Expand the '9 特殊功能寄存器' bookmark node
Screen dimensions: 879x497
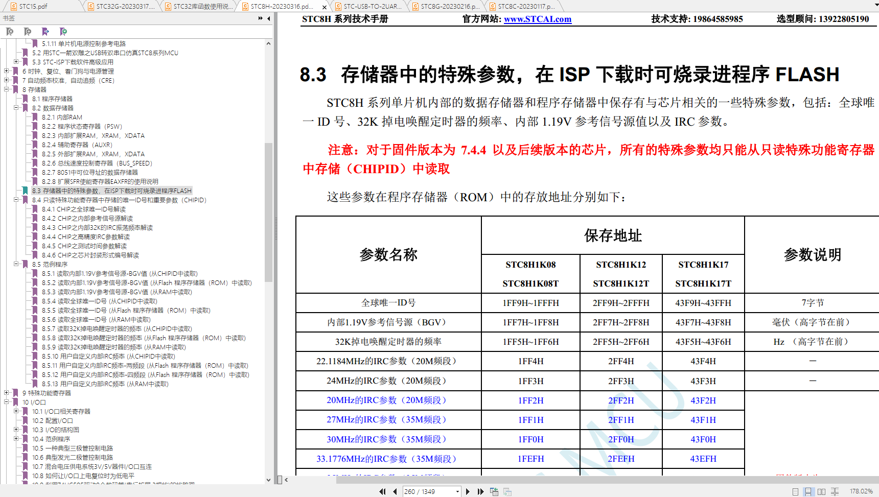(x=7, y=393)
